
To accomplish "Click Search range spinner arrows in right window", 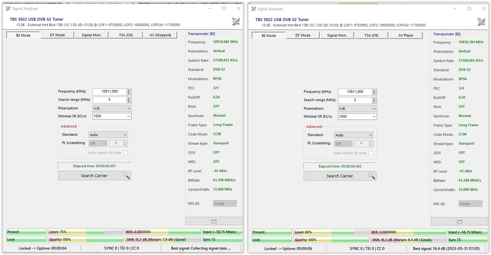I will 374,100.
